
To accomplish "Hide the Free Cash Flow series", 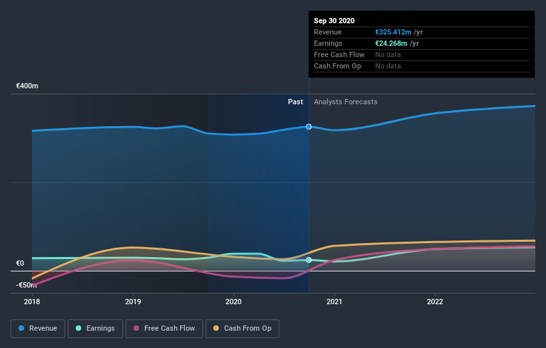I will pos(164,329).
